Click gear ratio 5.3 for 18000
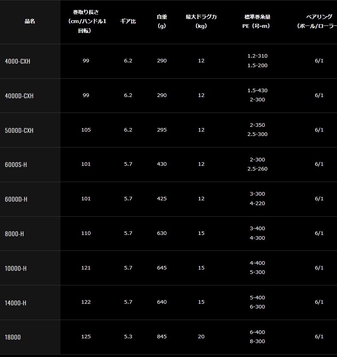 [128, 336]
